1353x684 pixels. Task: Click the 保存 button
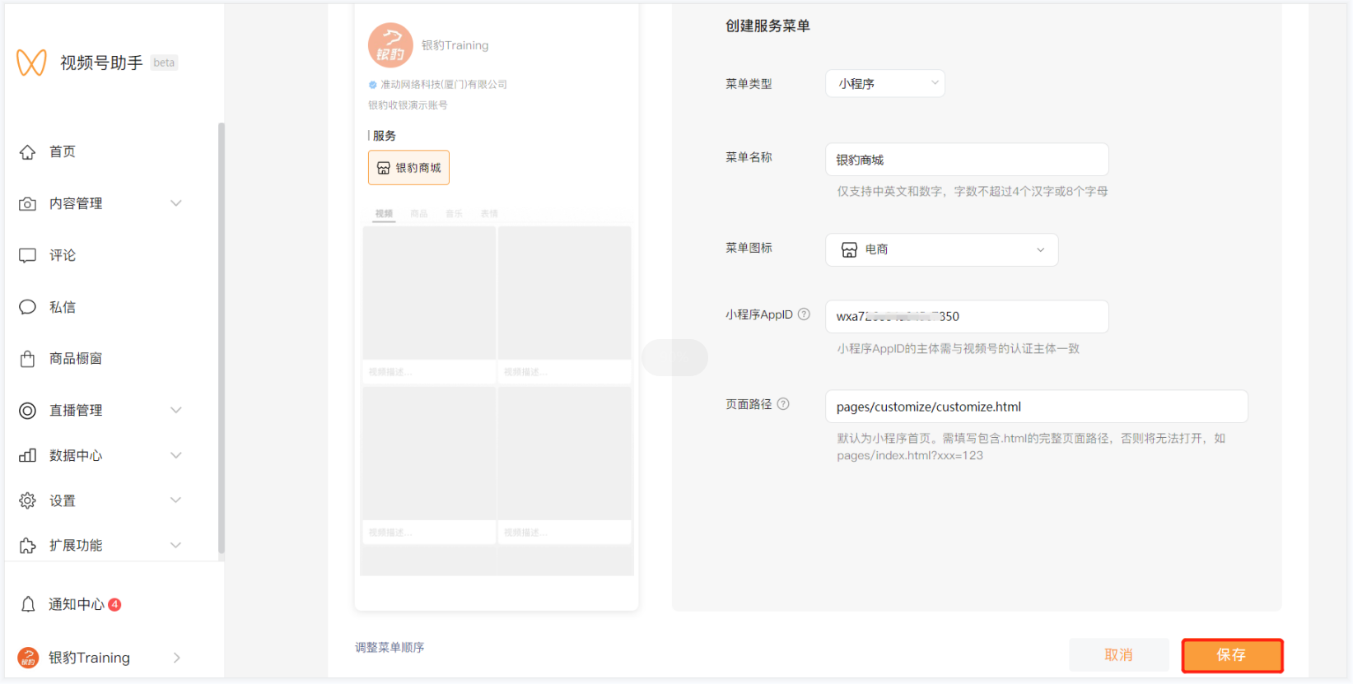click(1232, 655)
